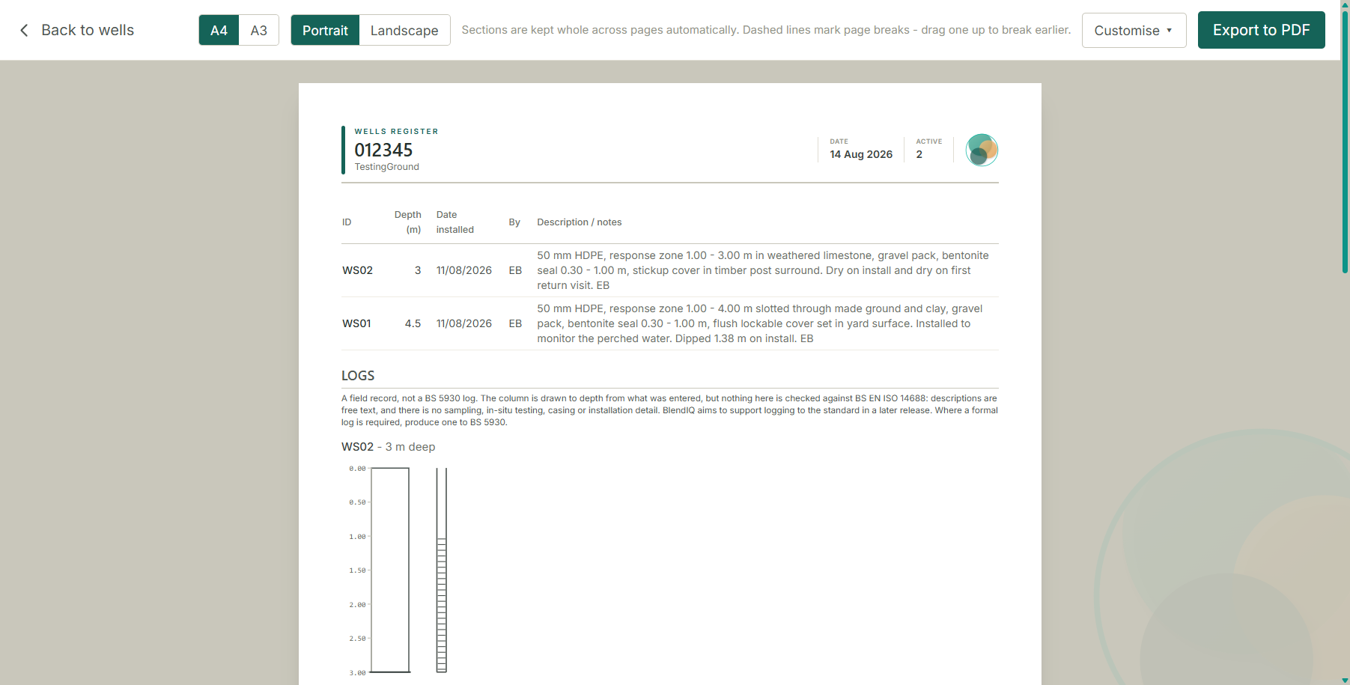Click the WS02 - 3 m deep log title
The height and width of the screenshot is (685, 1350).
pyautogui.click(x=388, y=447)
